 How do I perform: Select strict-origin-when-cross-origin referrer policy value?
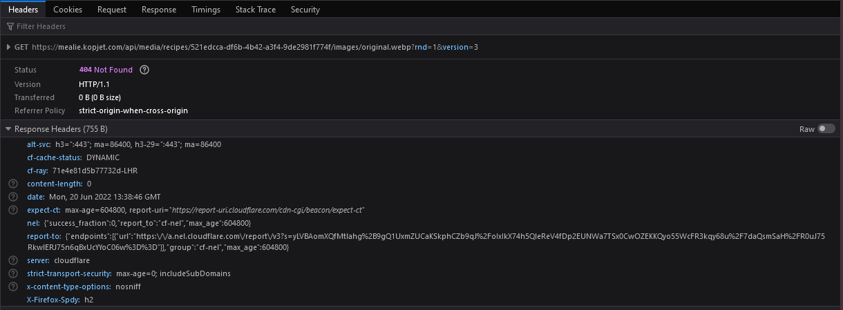(133, 110)
